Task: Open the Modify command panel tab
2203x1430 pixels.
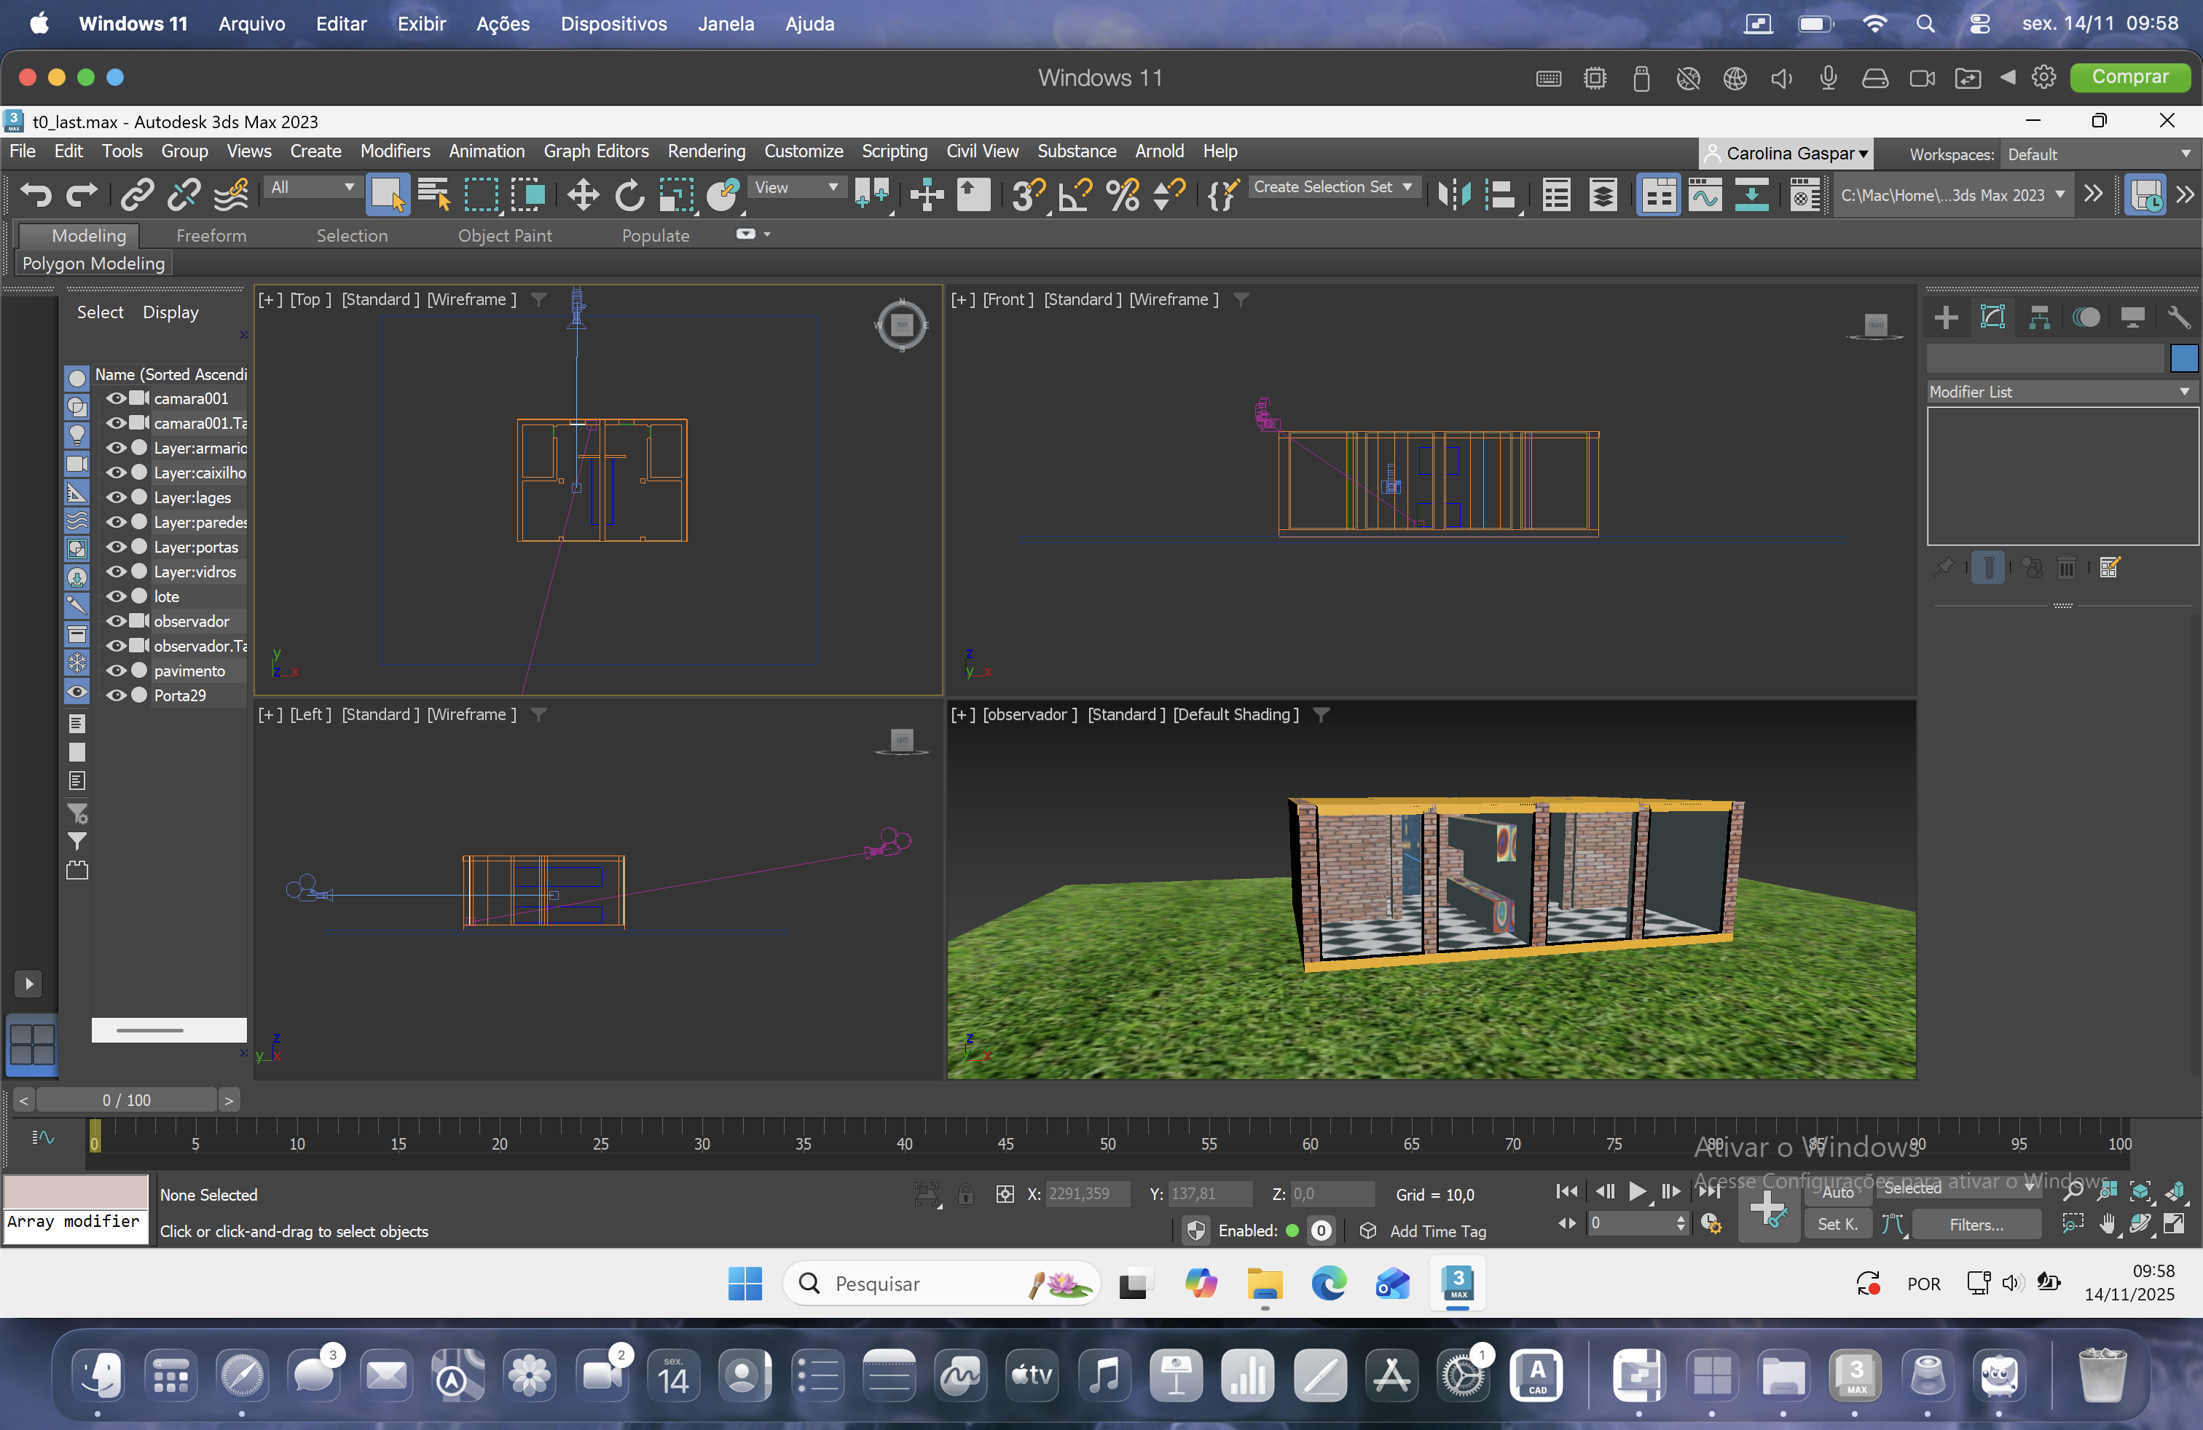Action: [1992, 317]
